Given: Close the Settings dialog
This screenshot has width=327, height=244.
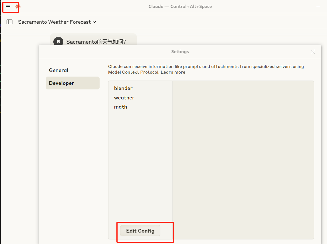Looking at the screenshot, I should [313, 52].
